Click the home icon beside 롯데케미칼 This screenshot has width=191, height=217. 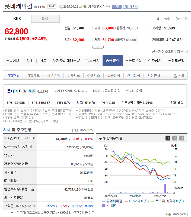point(30,91)
